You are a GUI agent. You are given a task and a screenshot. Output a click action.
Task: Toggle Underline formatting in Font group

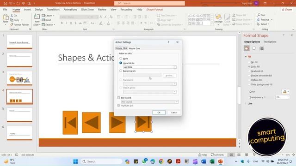coord(71,23)
